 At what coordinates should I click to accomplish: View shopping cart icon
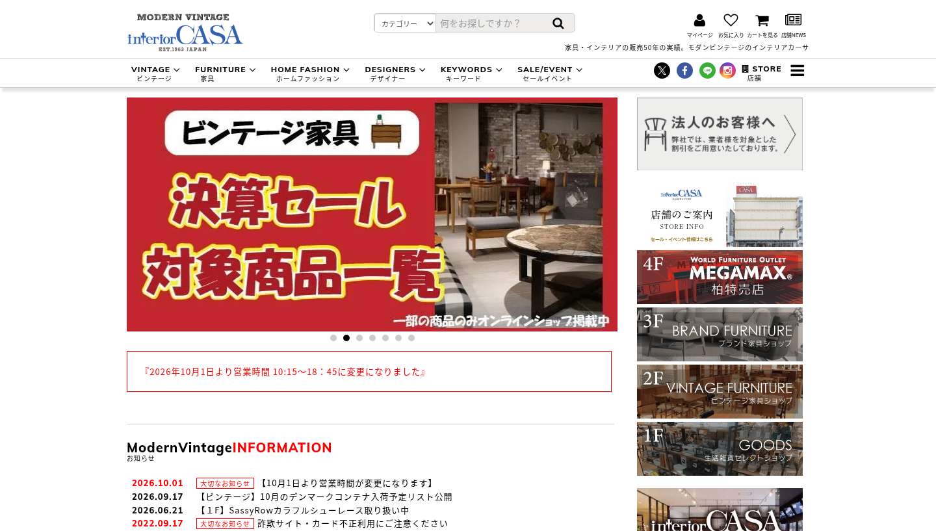pos(762,25)
